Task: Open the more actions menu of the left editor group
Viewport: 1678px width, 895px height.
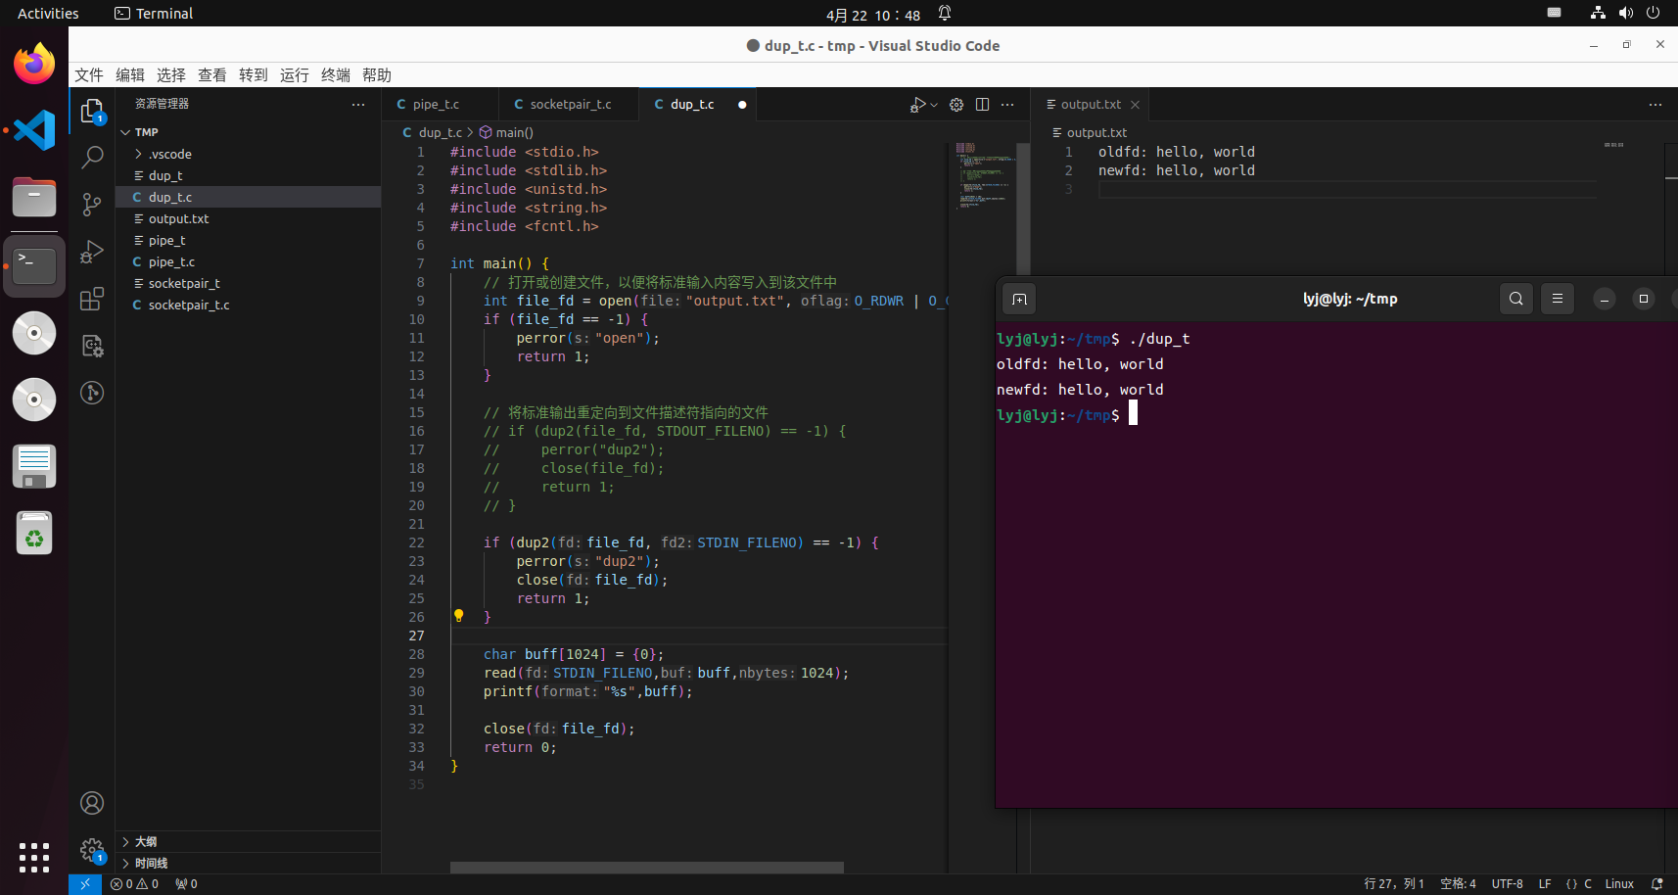Action: pyautogui.click(x=1007, y=105)
